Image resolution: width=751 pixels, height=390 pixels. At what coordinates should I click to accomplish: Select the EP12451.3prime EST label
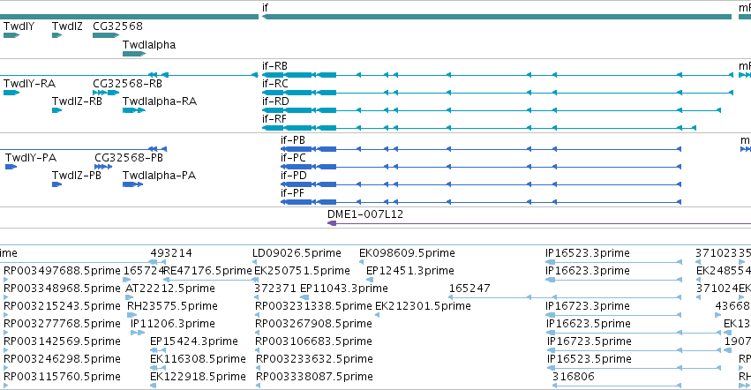pyautogui.click(x=410, y=271)
